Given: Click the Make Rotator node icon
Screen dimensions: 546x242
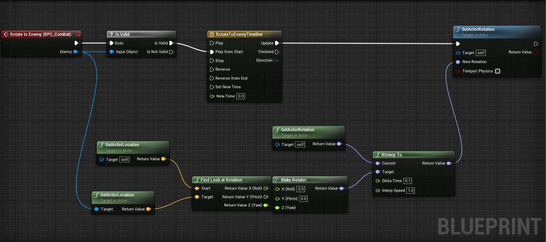Looking at the screenshot, I should 276,180.
